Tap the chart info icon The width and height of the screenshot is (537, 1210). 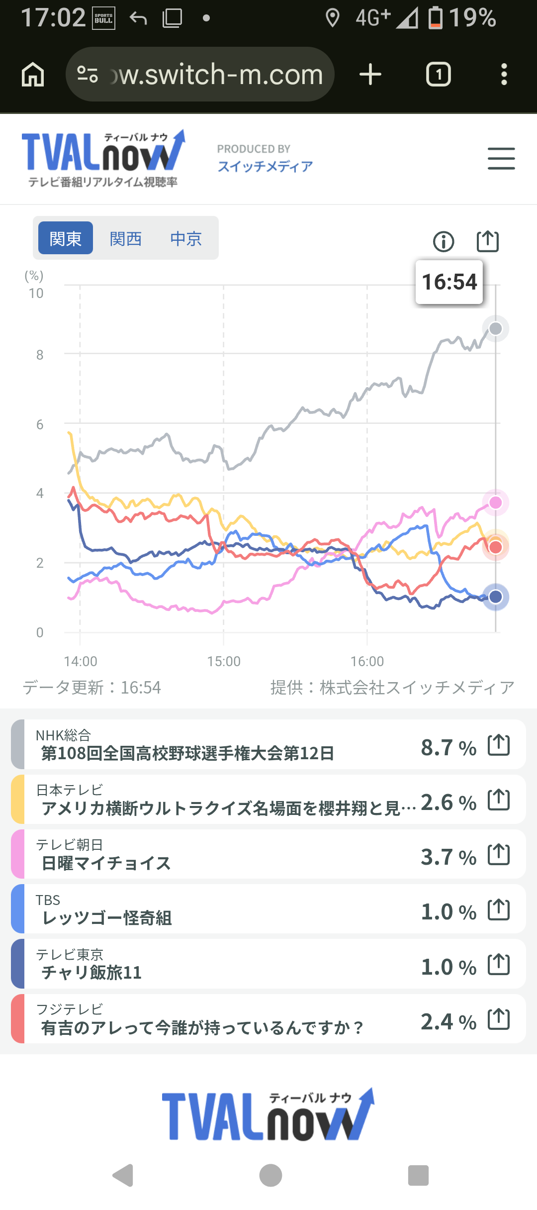tap(444, 242)
